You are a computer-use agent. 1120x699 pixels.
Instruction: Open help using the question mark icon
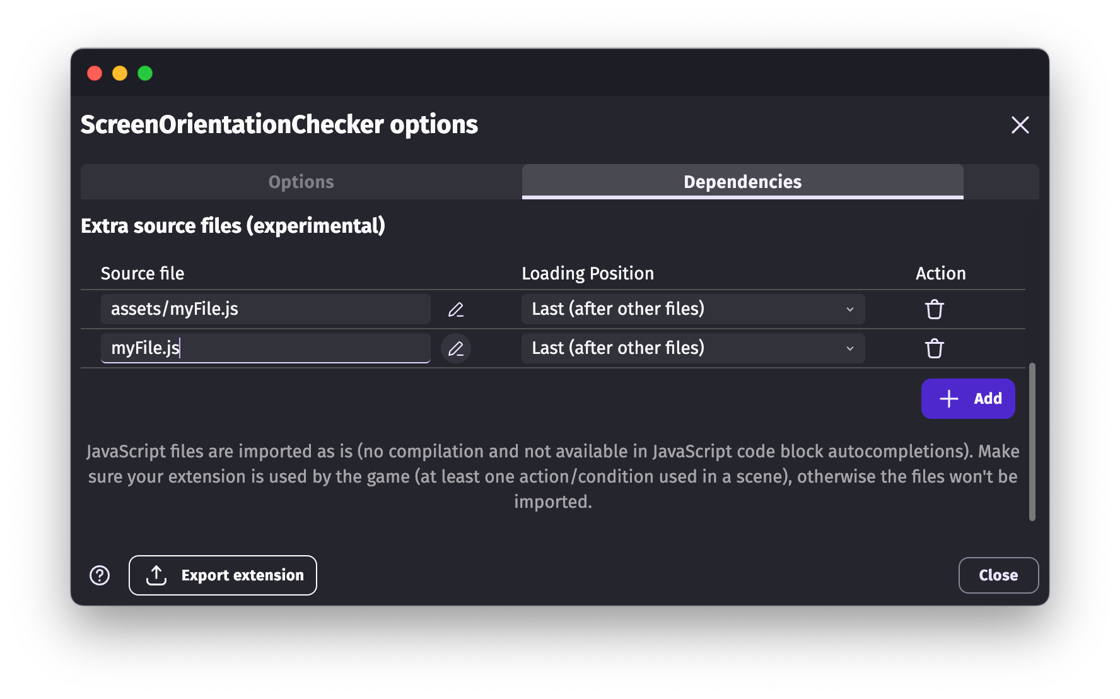99,575
